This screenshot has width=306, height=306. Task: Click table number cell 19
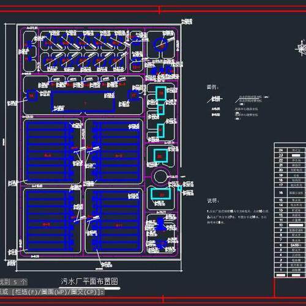point(281,175)
